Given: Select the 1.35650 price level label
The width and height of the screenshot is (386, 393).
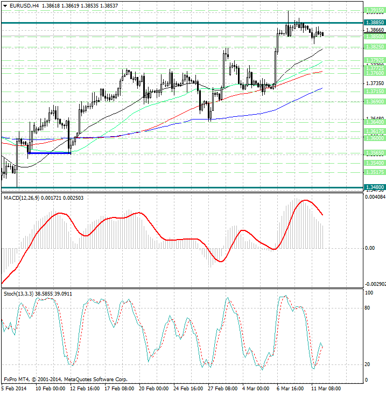Looking at the screenshot, I should click(375, 153).
